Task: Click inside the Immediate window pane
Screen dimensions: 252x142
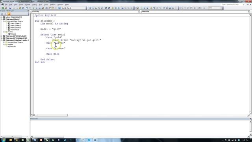Action: click(x=140, y=127)
